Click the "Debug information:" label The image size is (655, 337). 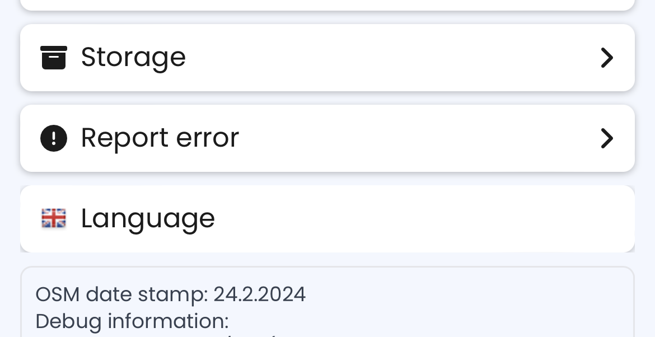pos(132,321)
